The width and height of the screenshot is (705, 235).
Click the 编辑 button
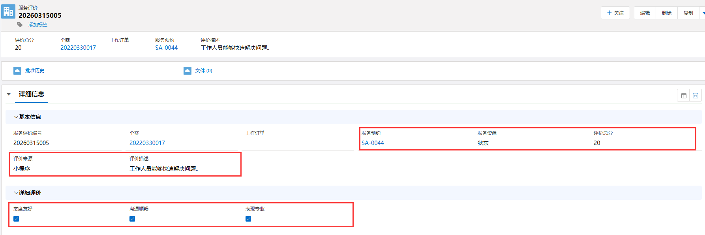pyautogui.click(x=645, y=13)
